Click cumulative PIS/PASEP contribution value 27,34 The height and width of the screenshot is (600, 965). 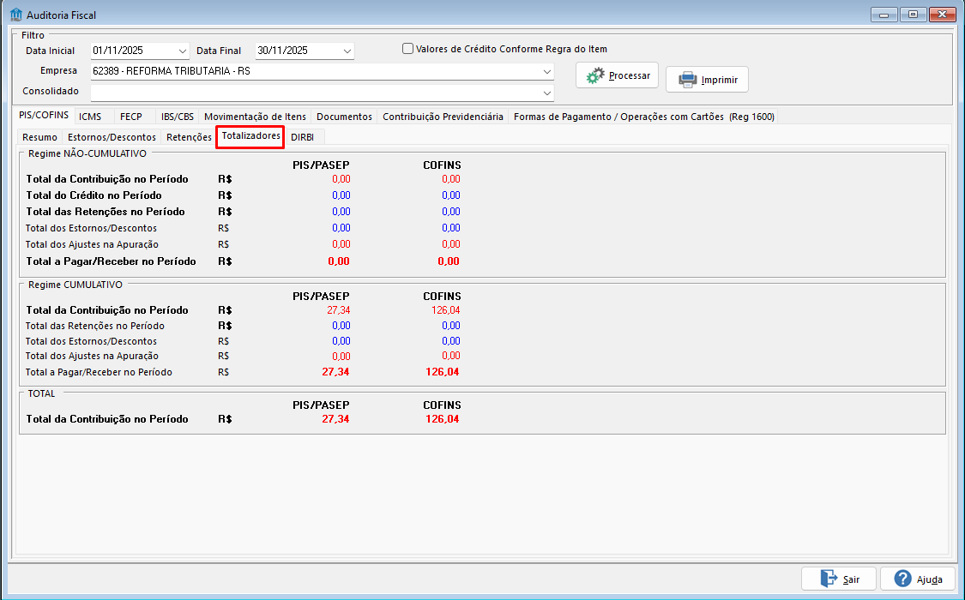[x=339, y=310]
